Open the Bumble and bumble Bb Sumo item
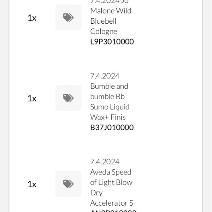 (x=109, y=91)
